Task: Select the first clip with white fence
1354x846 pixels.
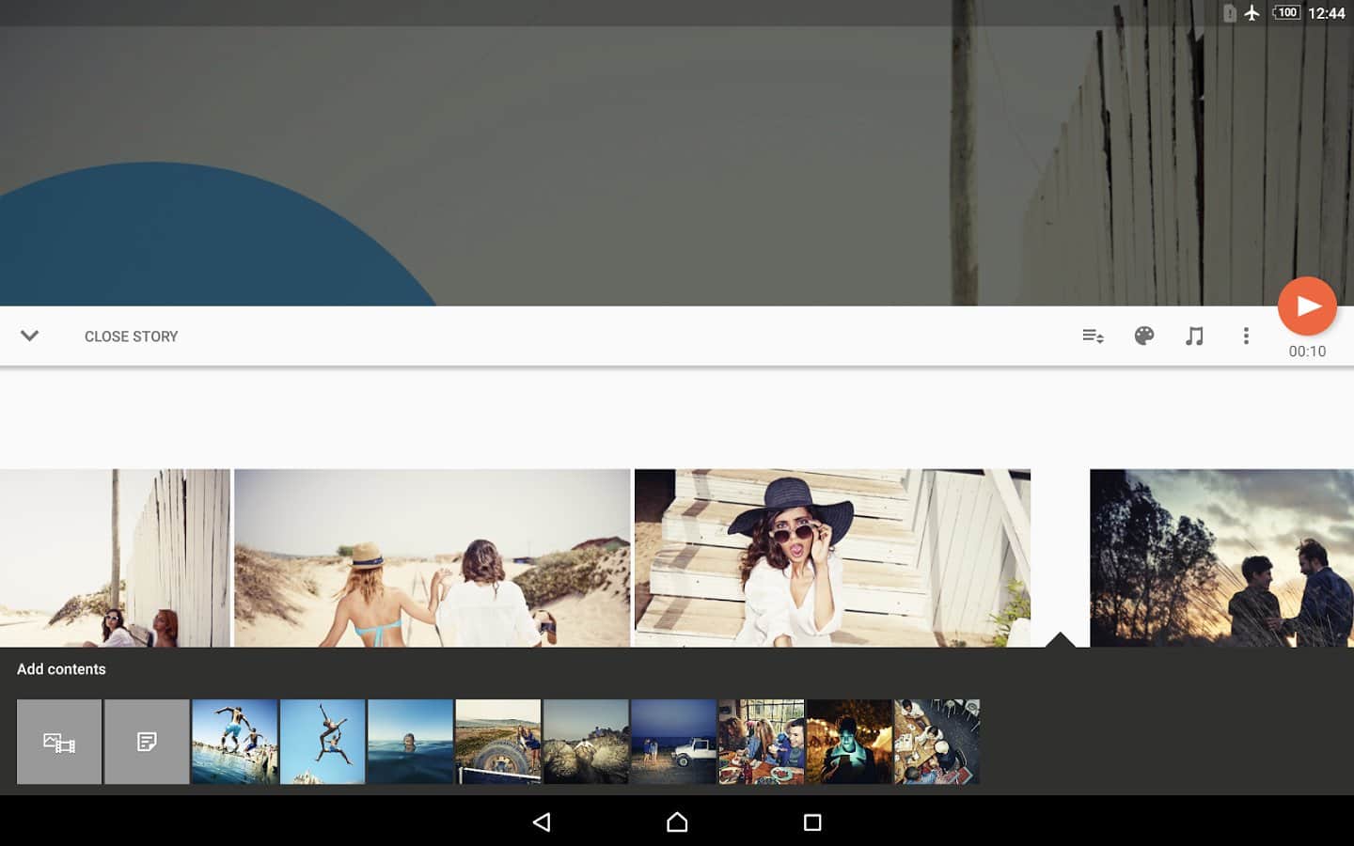Action: 115,557
